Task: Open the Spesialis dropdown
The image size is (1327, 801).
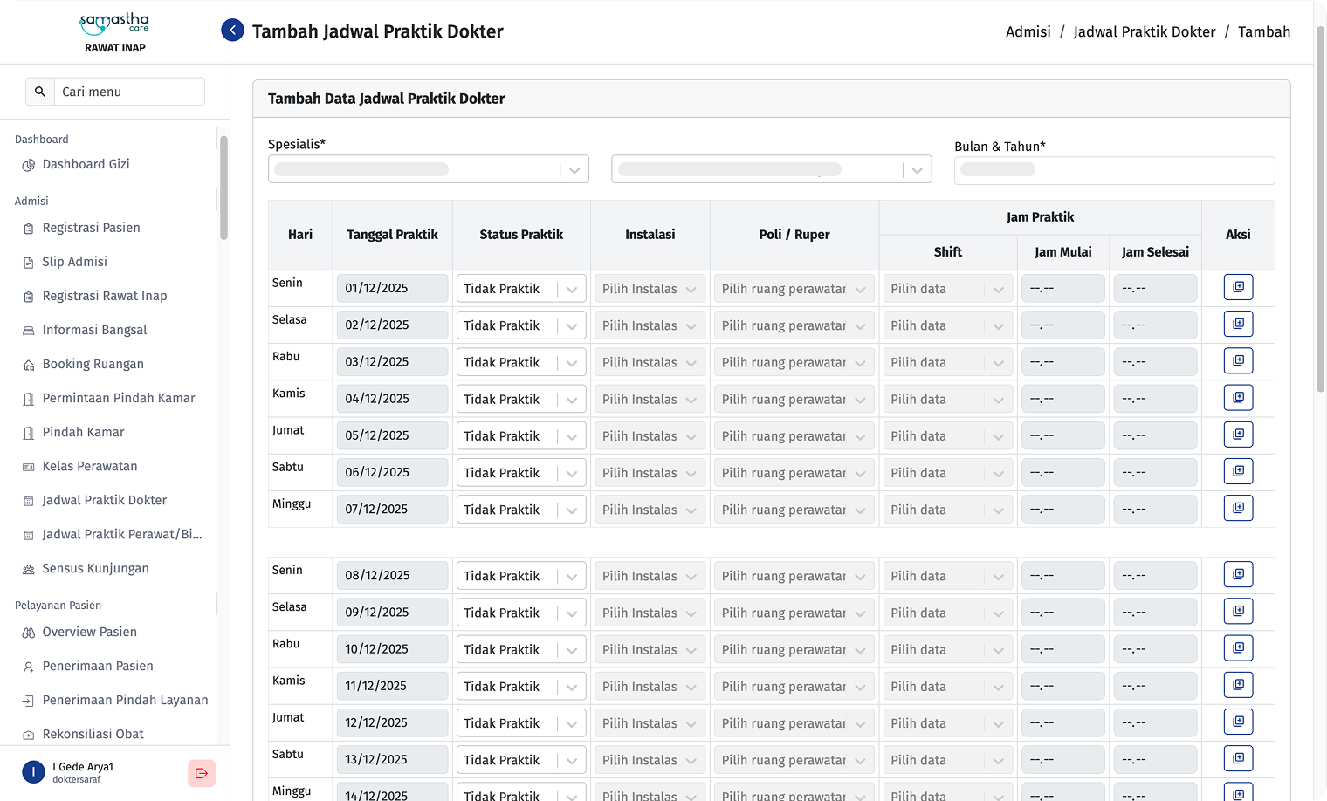Action: tap(428, 169)
